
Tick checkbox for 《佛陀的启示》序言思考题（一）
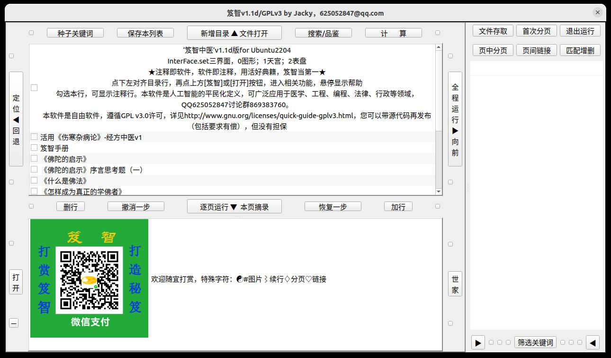tap(34, 169)
